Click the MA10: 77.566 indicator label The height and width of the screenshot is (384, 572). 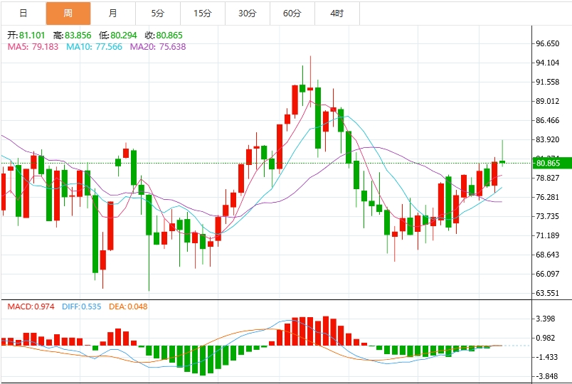94,47
